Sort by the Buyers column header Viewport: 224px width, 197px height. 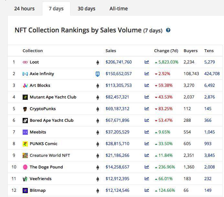coord(190,51)
